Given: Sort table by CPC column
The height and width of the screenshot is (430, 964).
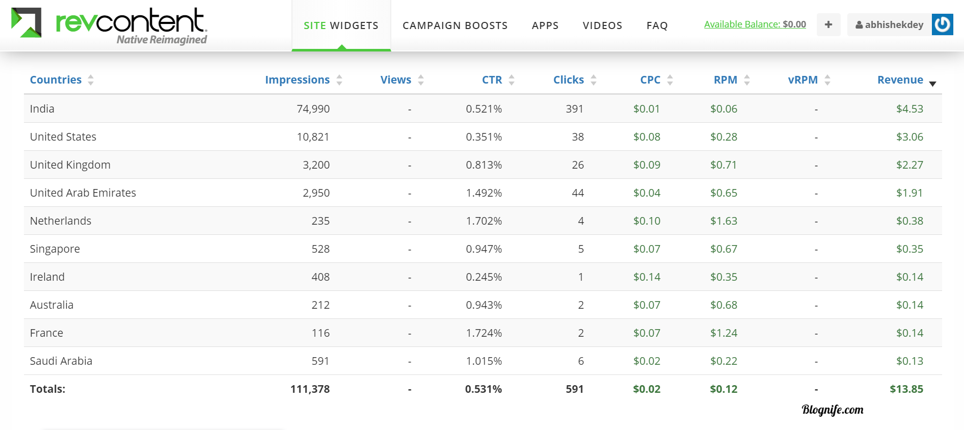Looking at the screenshot, I should [x=650, y=80].
